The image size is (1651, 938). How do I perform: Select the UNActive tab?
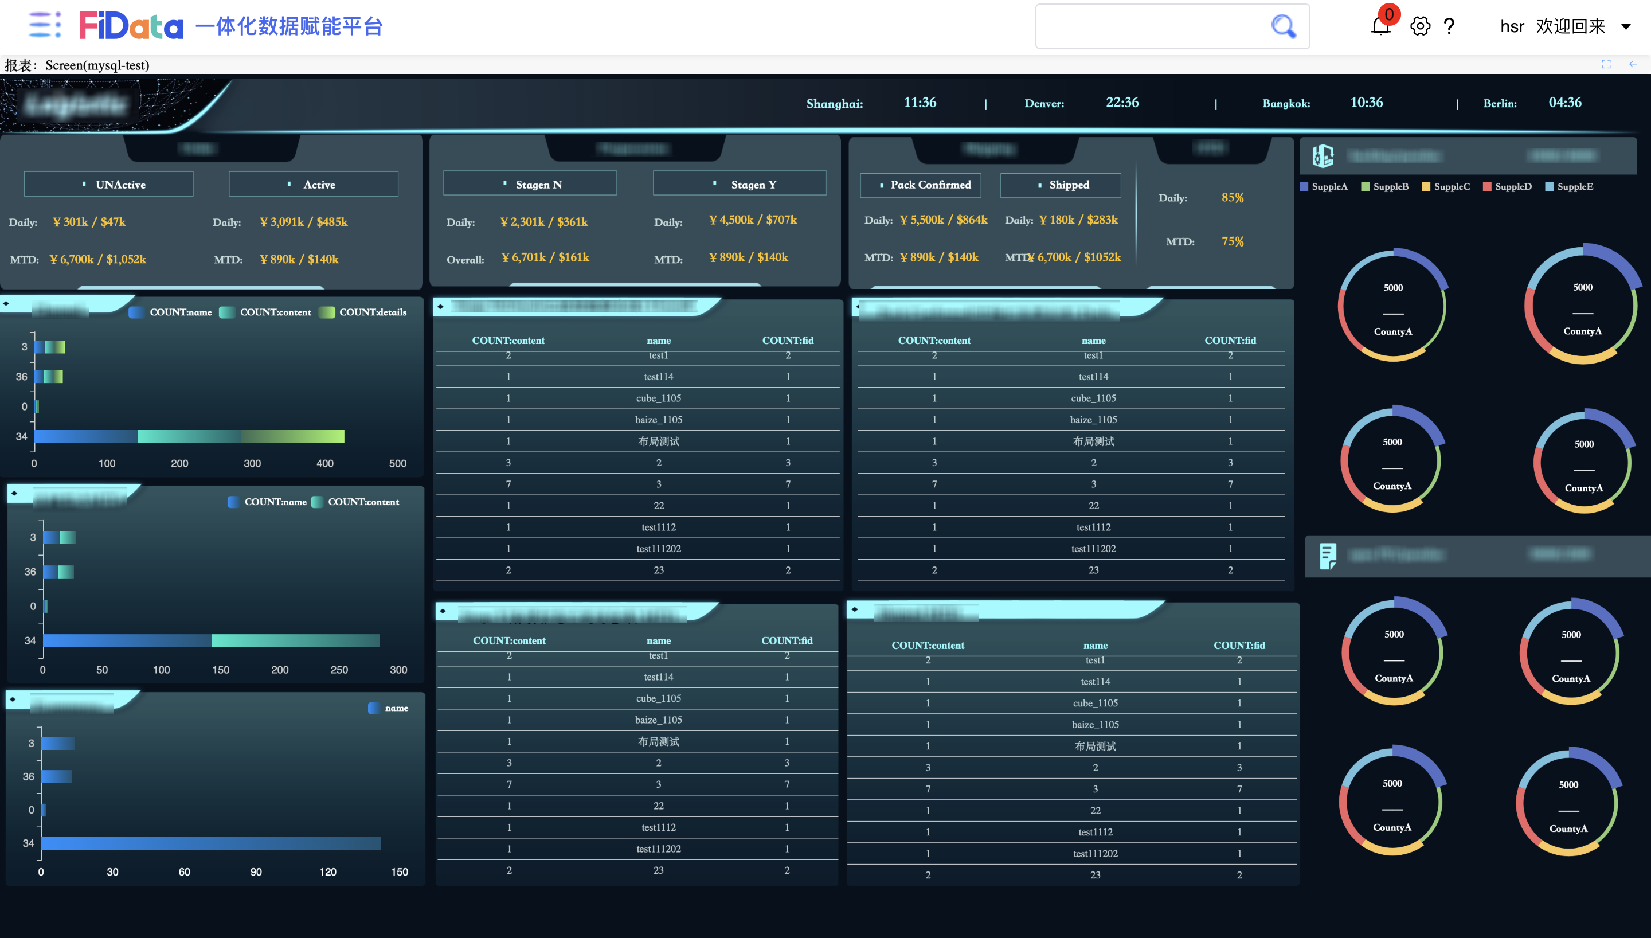109,184
